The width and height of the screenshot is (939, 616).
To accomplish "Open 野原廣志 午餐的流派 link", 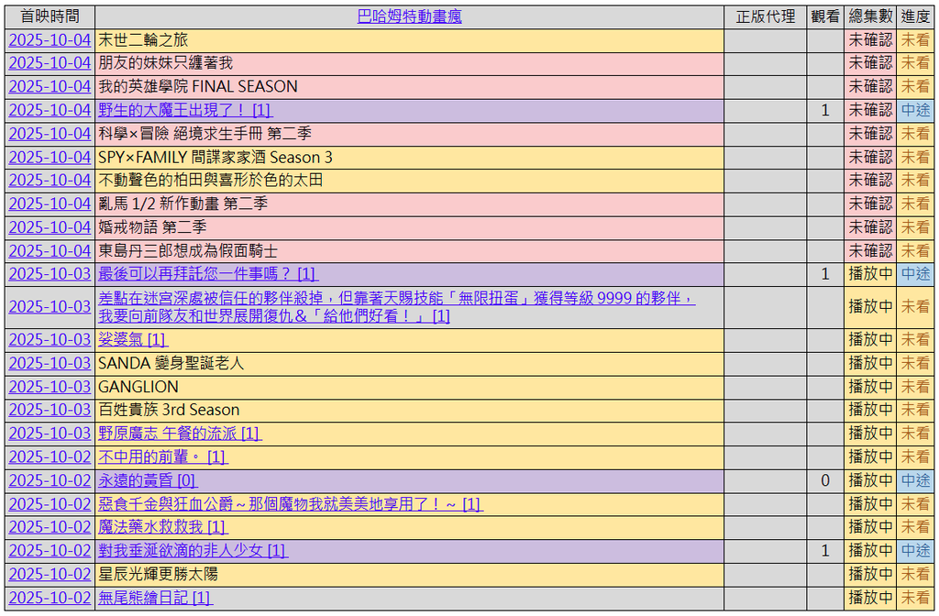I will pos(179,433).
